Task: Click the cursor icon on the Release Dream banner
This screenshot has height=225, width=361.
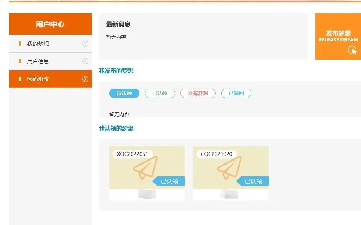Action: [352, 50]
